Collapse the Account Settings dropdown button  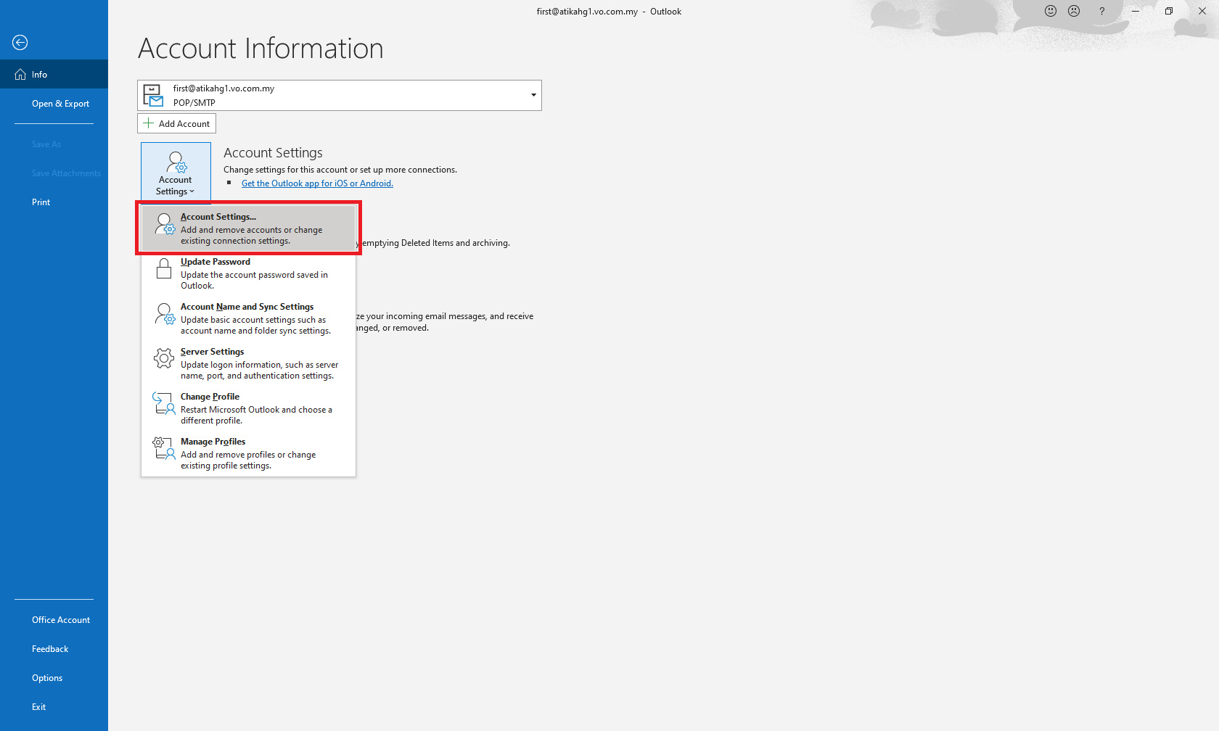[x=176, y=173]
